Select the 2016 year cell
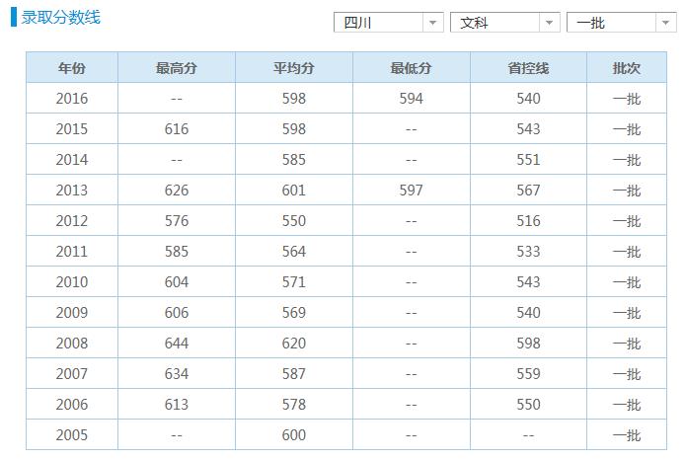Screen dimensions: 685x460 click(x=72, y=99)
